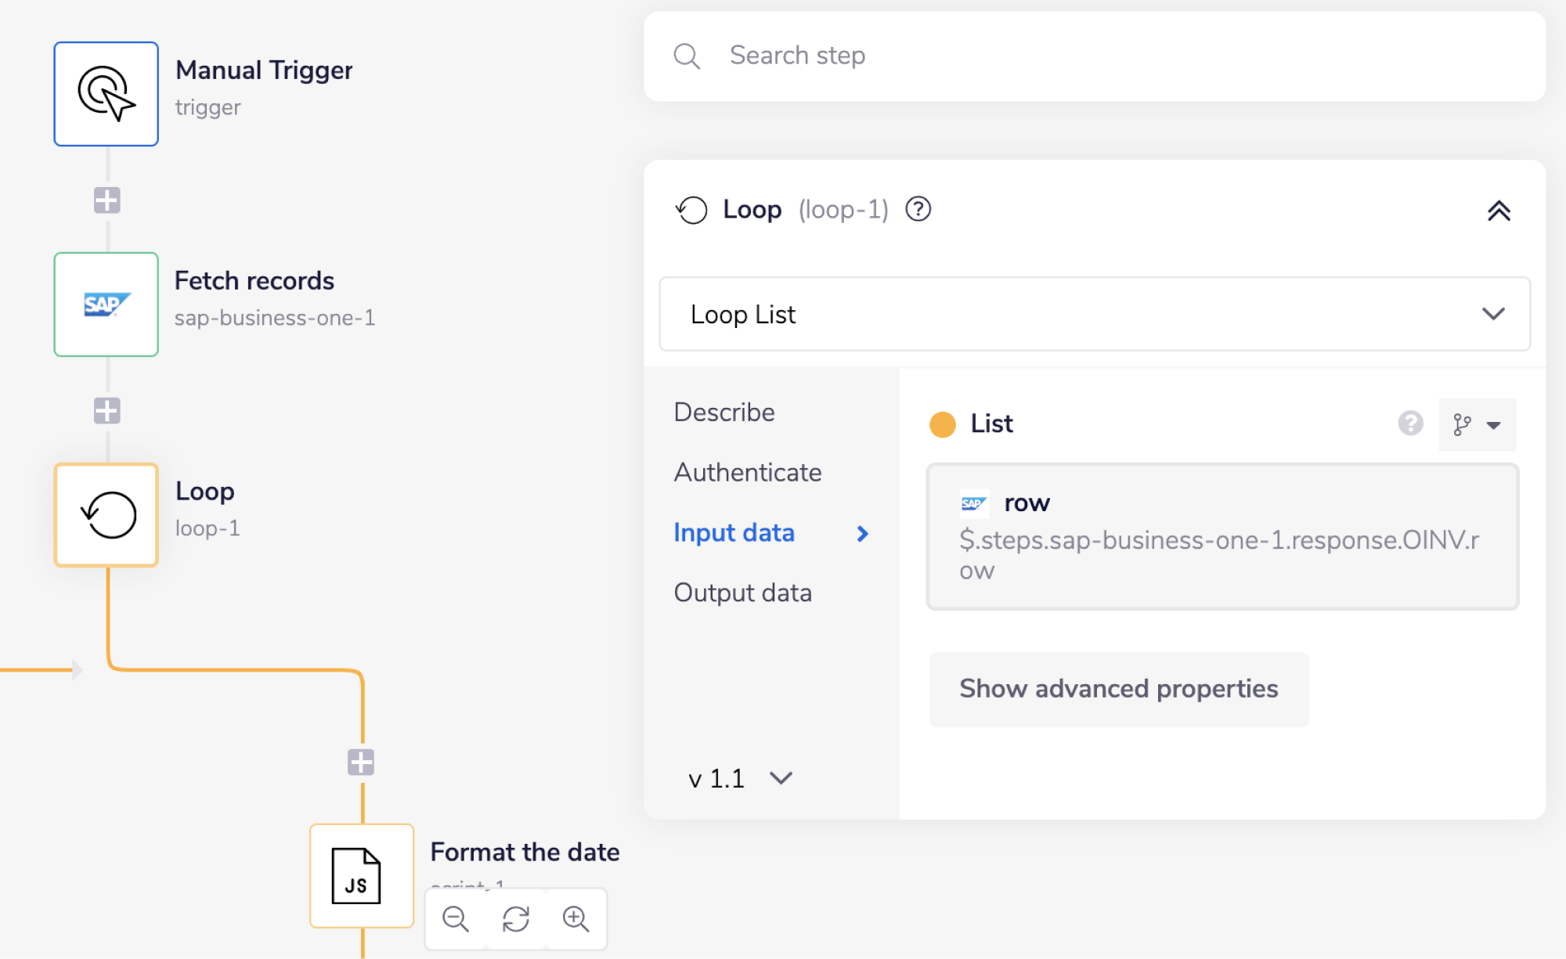Add a step after Fetch records
1566x959 pixels.
point(107,410)
